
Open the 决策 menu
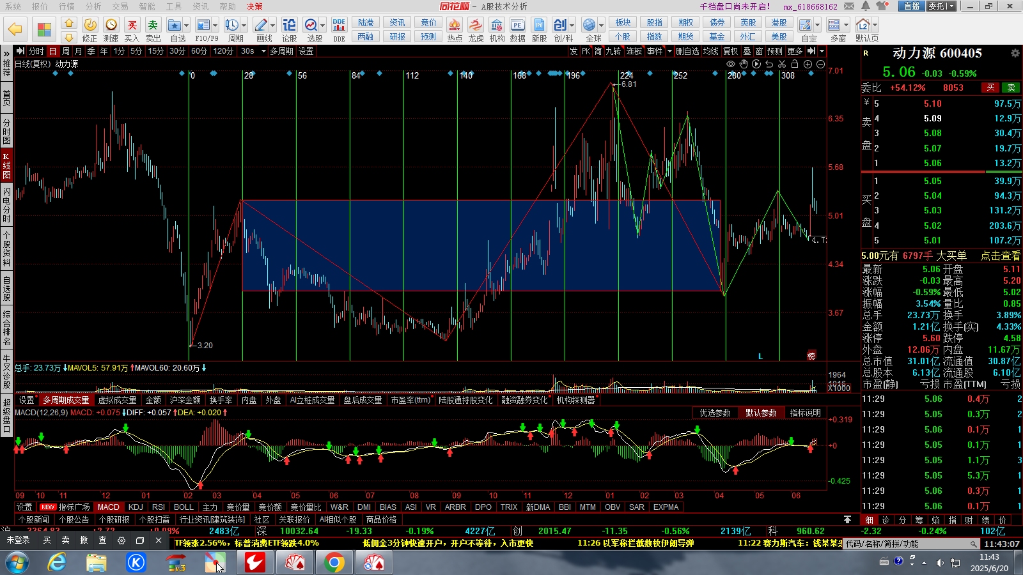pos(254,6)
